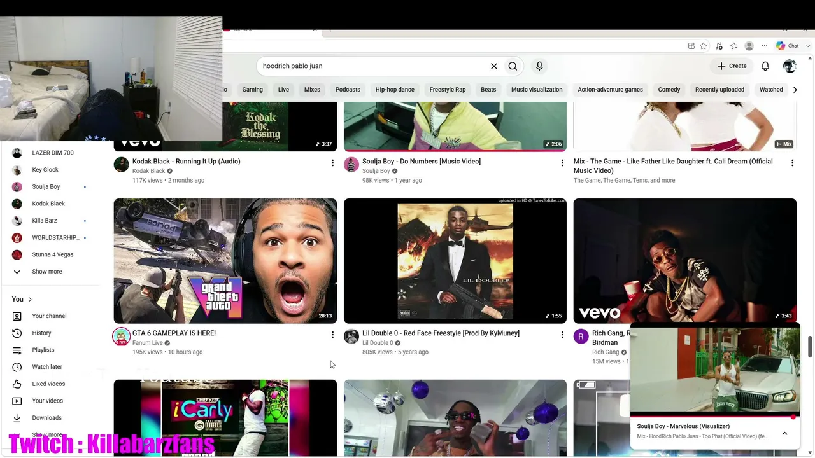Open Killa Barz subscription
Screen dimensions: 815x458
point(45,221)
